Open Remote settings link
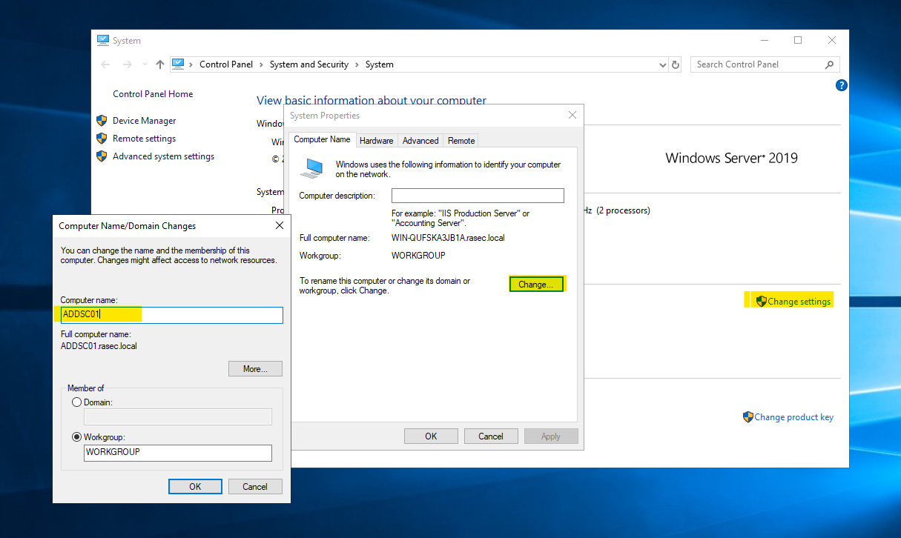The height and width of the screenshot is (538, 901). [145, 139]
